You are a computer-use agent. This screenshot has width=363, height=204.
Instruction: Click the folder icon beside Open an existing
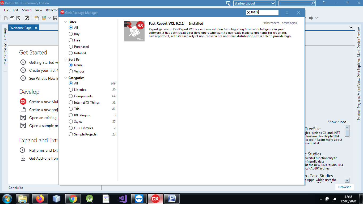coord(23,118)
